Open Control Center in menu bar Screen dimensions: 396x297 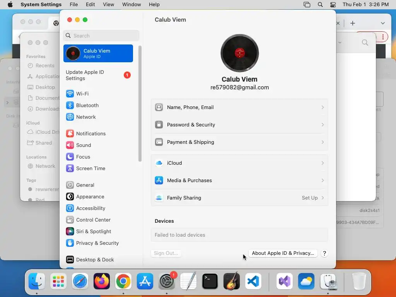(333, 5)
